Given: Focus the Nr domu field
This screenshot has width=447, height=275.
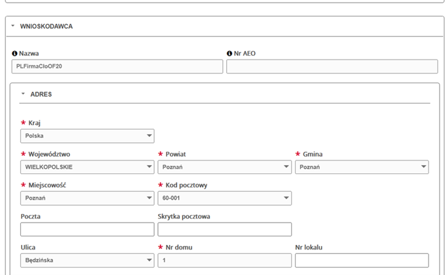Looking at the screenshot, I should [225, 260].
